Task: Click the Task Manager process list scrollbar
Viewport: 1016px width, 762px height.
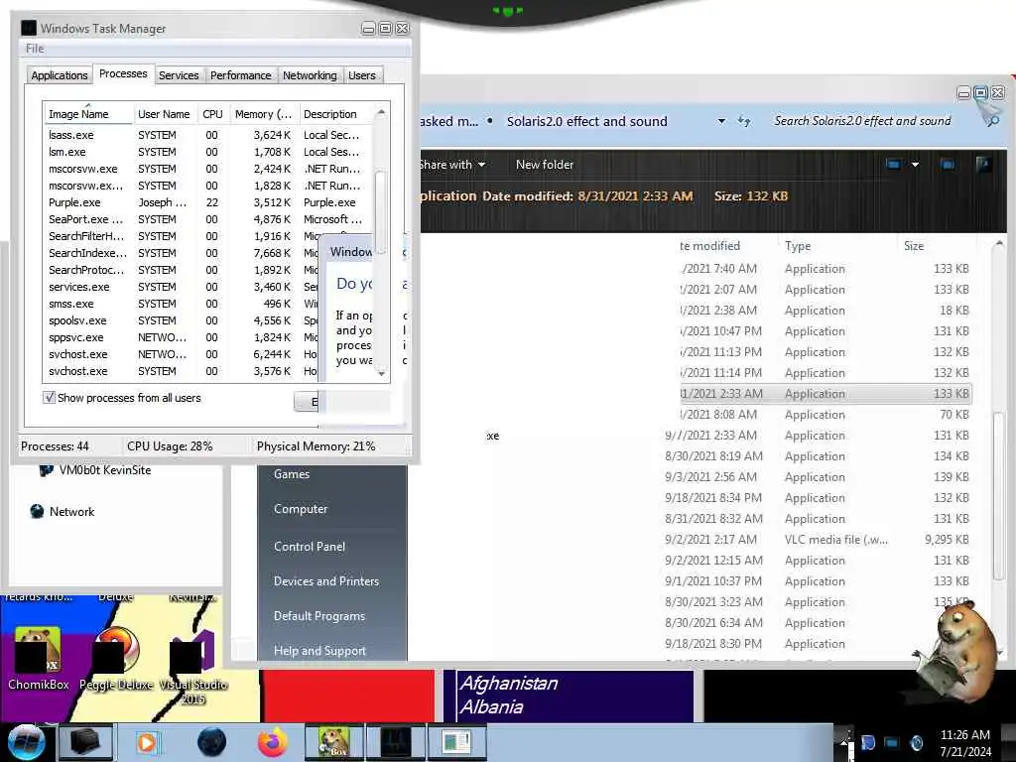Action: (381, 210)
